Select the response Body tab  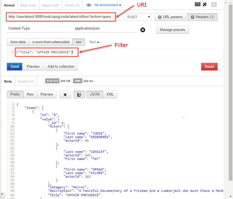[x=8, y=81]
